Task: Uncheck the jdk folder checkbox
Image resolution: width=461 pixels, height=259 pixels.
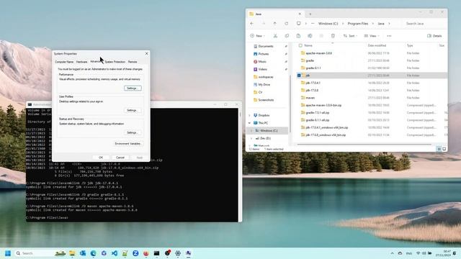Action: pyautogui.click(x=299, y=76)
